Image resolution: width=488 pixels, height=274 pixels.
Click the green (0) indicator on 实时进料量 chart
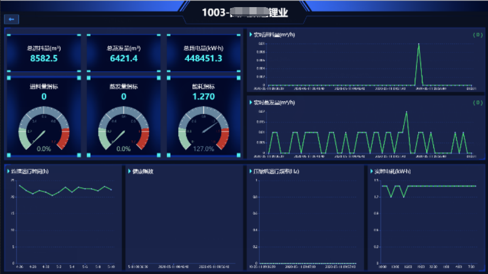[x=477, y=35]
